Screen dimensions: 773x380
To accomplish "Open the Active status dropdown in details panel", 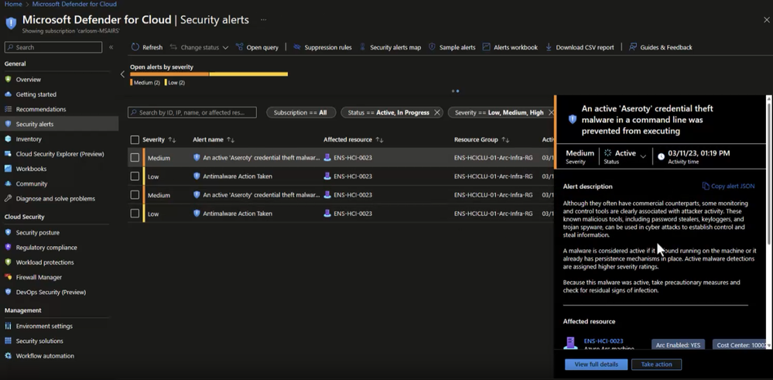I will 642,156.
